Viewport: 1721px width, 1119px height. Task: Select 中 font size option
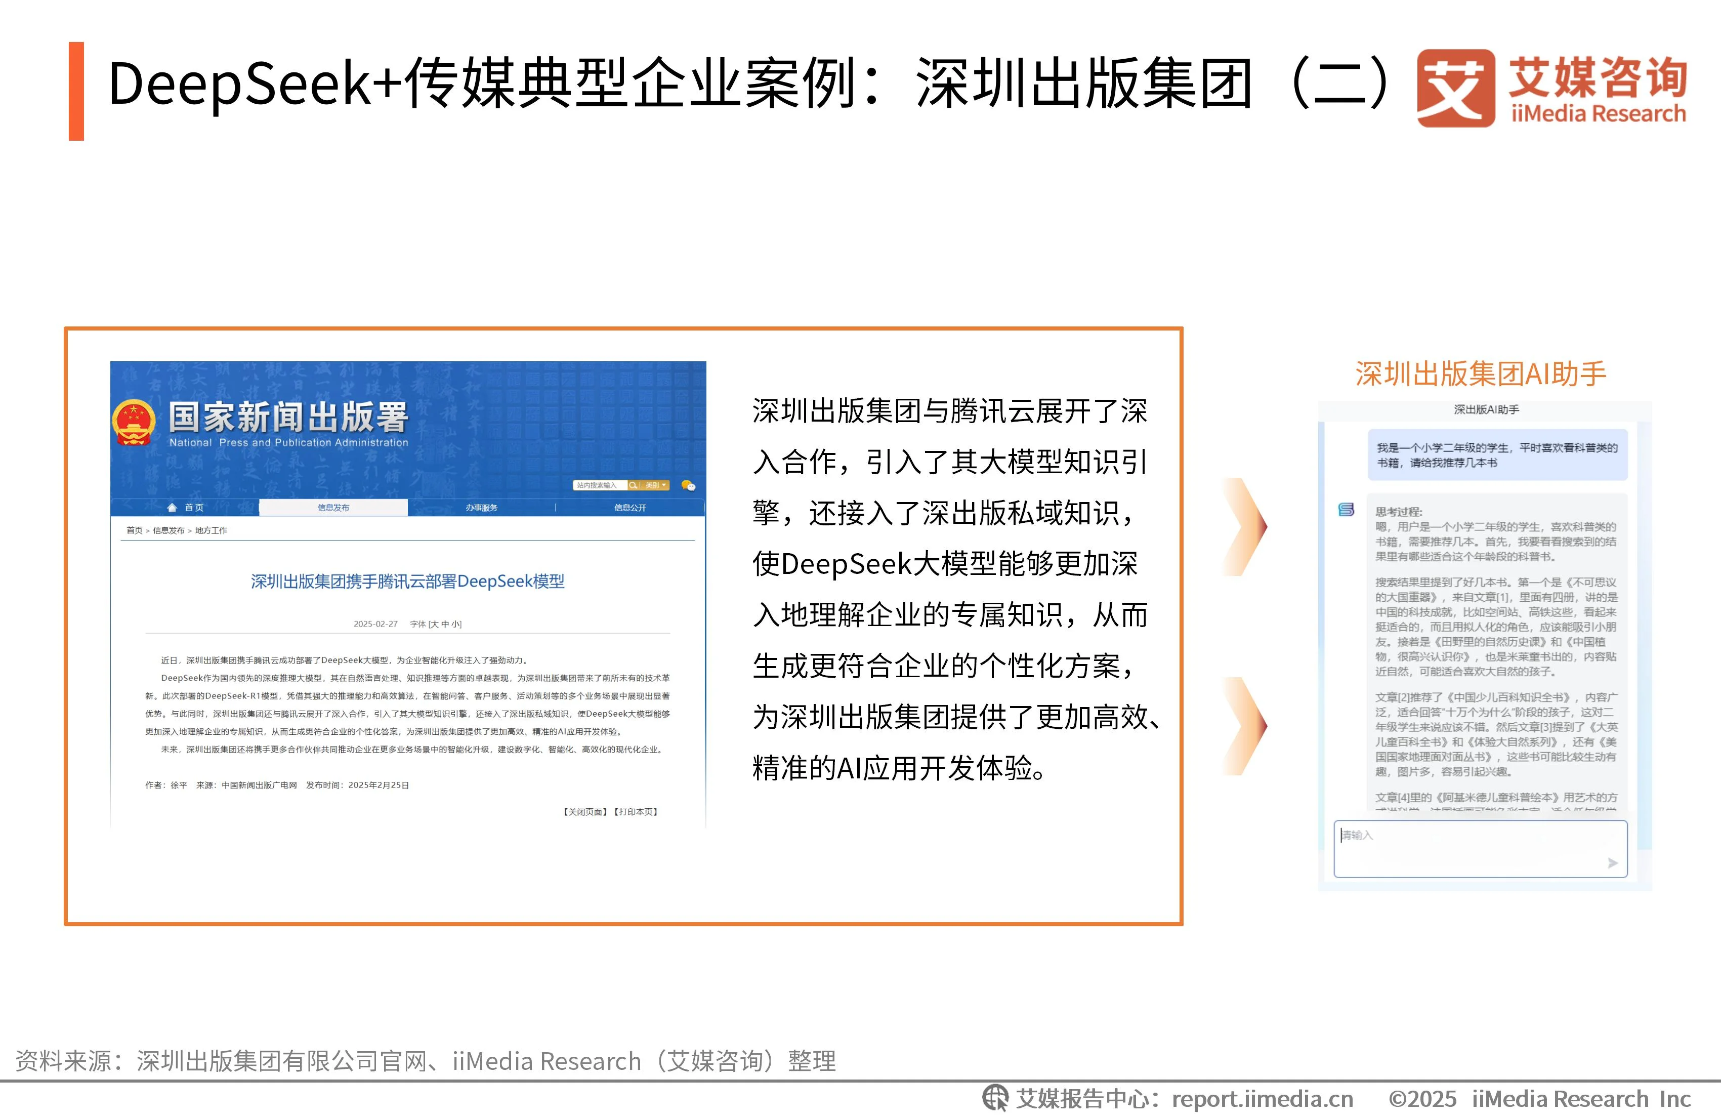pyautogui.click(x=445, y=624)
